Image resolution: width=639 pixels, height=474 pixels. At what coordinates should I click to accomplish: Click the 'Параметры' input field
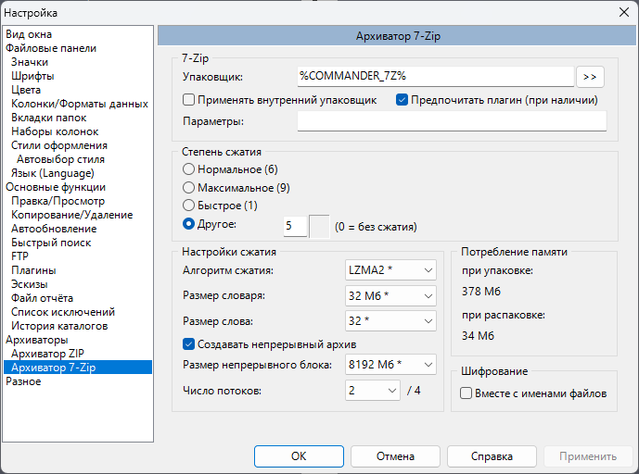pyautogui.click(x=452, y=121)
